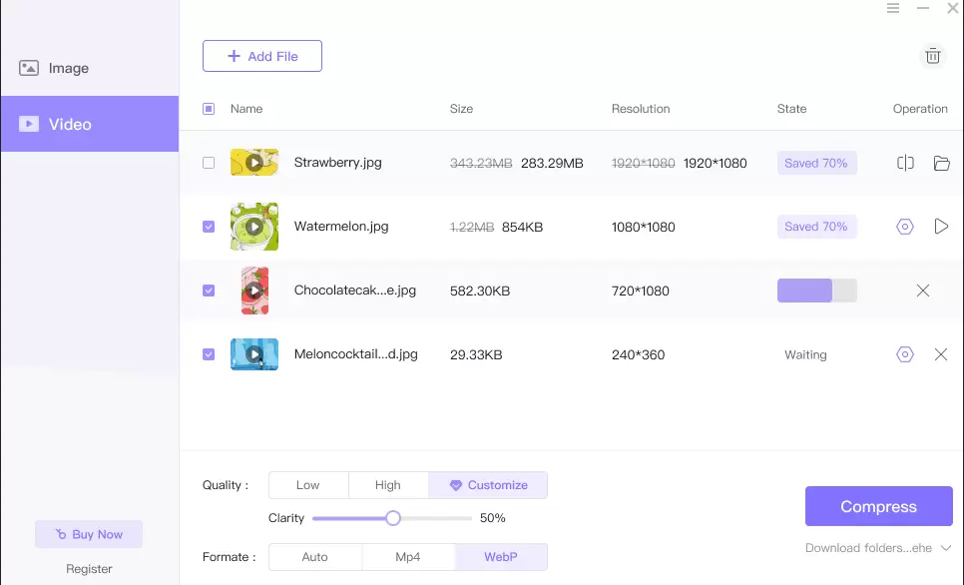Image resolution: width=964 pixels, height=585 pixels.
Task: Click the Video sidebar icon
Action: [29, 124]
